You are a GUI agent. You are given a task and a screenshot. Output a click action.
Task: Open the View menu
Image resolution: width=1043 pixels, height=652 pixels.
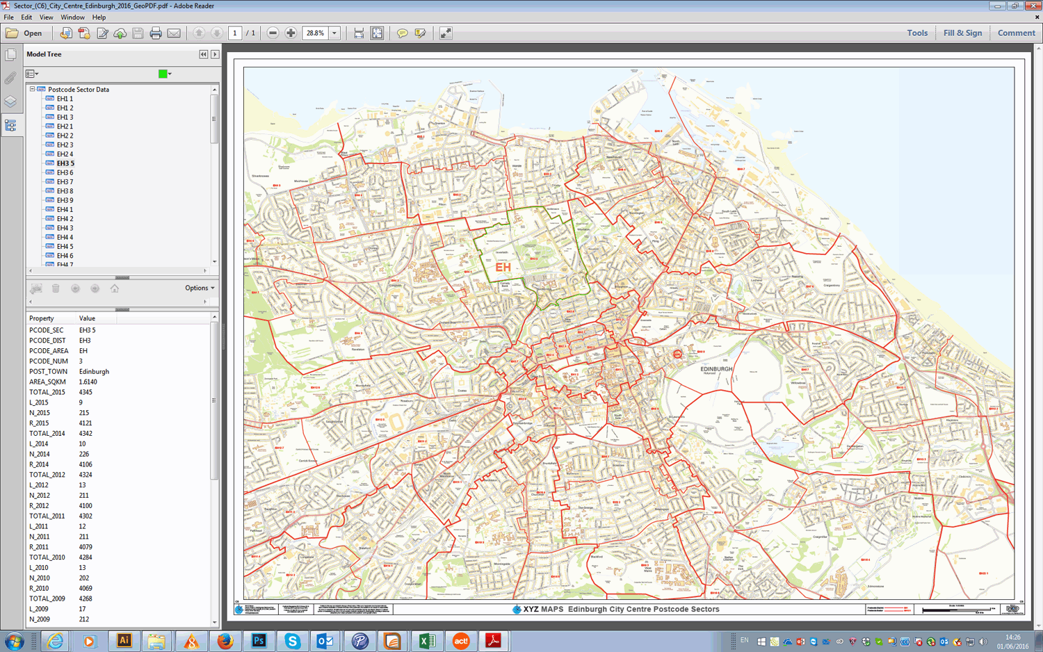click(46, 17)
